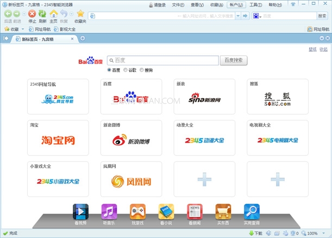Screen dimensions: 332x238
Task: Open the 凤凰网 tile
Action: tap(131, 179)
